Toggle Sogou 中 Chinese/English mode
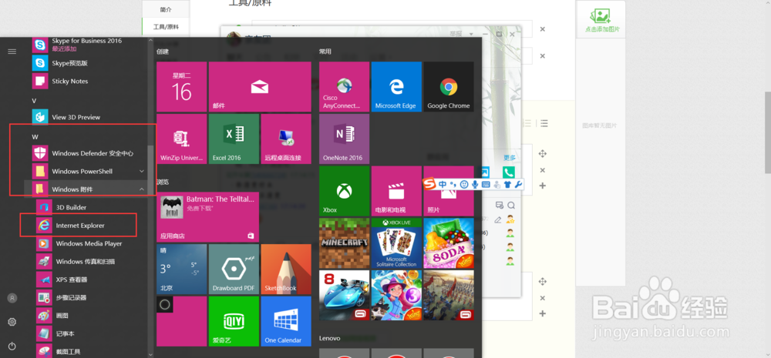771x358 pixels. 443,184
